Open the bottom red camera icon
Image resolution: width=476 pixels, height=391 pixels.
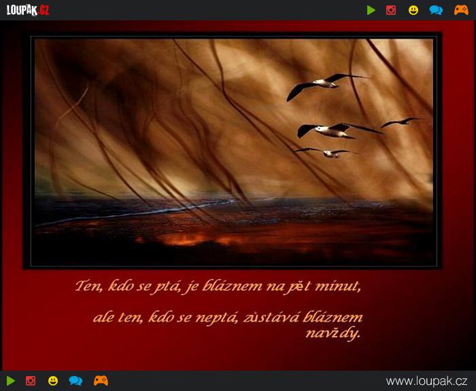click(31, 381)
